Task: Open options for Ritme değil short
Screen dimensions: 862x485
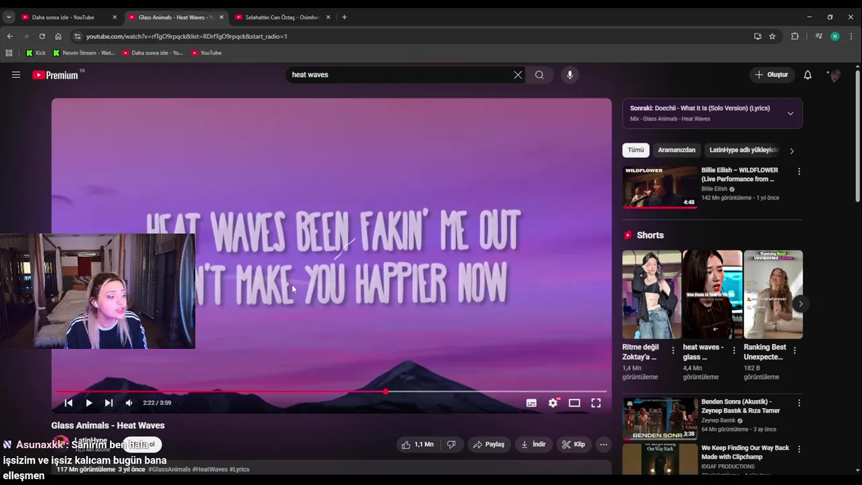Action: [673, 350]
